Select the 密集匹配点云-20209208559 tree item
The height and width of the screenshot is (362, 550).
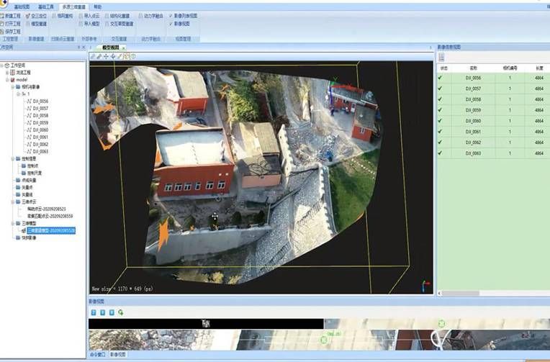tap(50, 216)
